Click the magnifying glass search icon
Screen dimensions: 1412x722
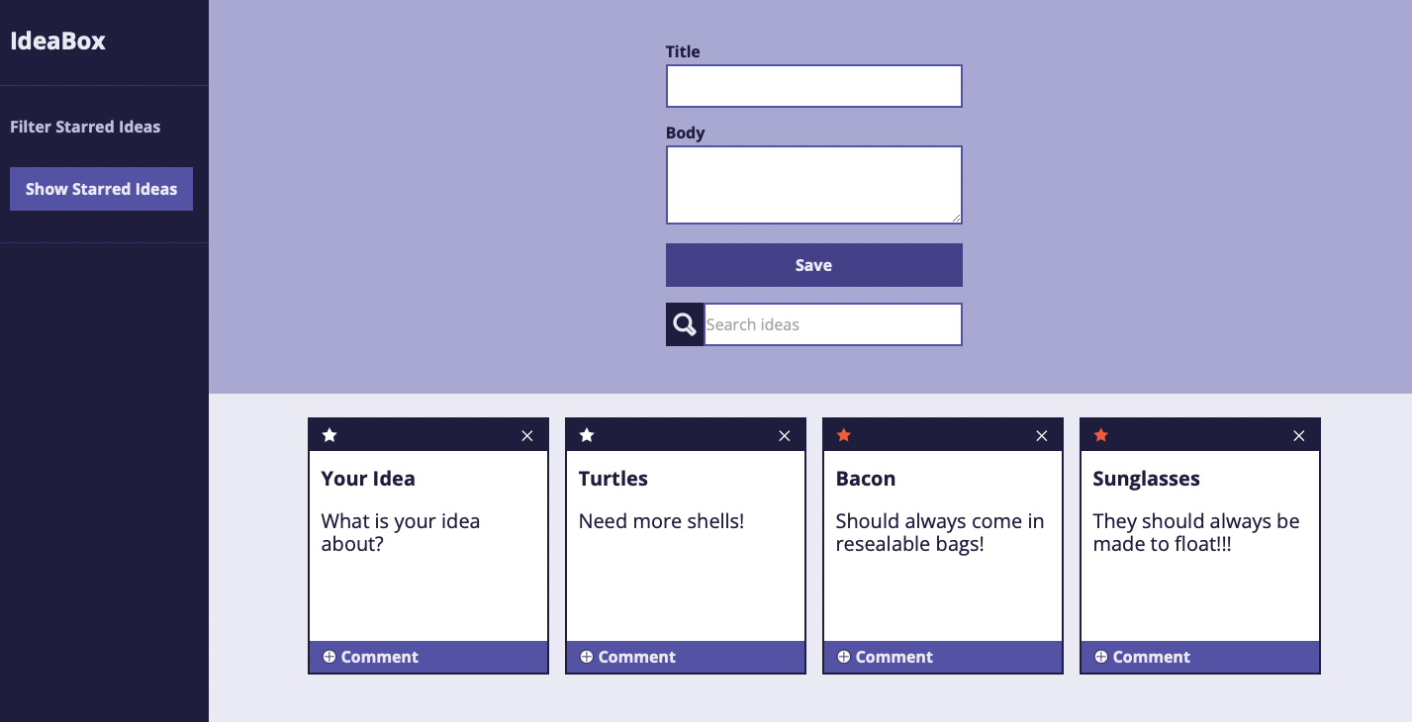point(685,323)
